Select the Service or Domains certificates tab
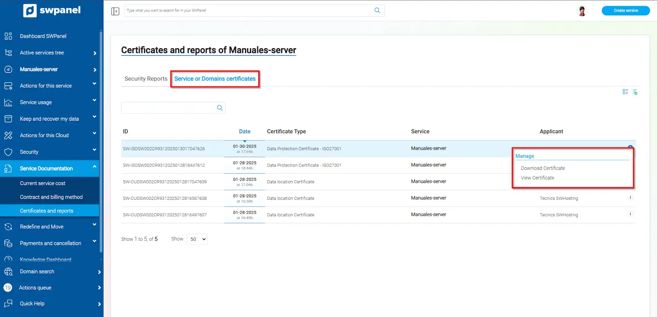Screen dimensions: 657x317 pos(215,79)
